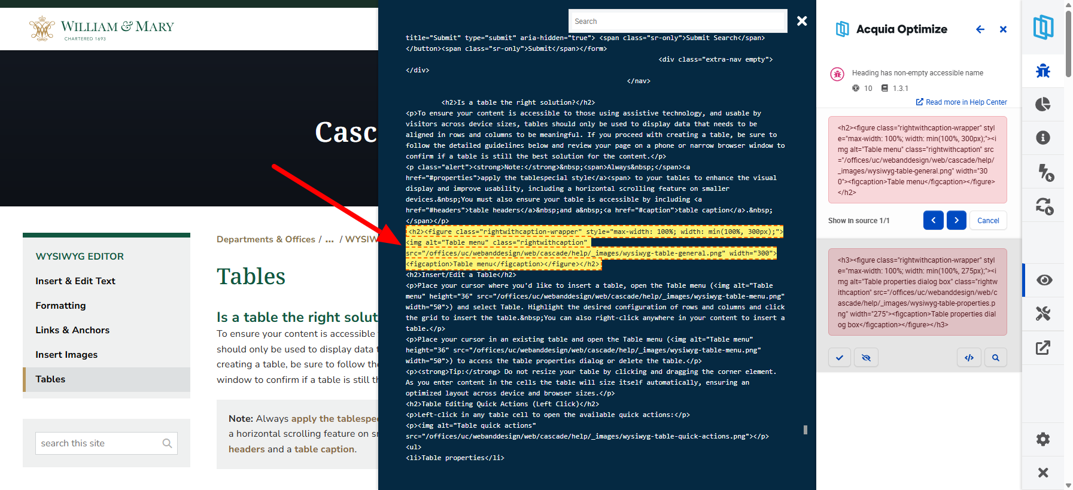Click the source overlay scrollbar thumb

[805, 430]
